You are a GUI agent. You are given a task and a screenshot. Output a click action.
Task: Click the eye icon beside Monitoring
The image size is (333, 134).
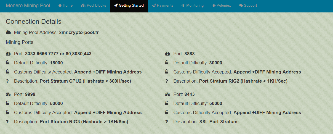coord(183,6)
